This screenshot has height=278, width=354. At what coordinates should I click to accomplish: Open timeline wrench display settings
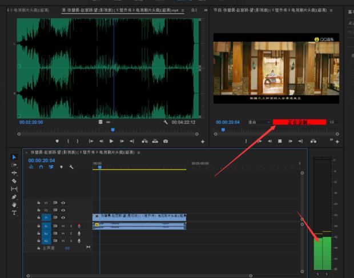[71, 167]
